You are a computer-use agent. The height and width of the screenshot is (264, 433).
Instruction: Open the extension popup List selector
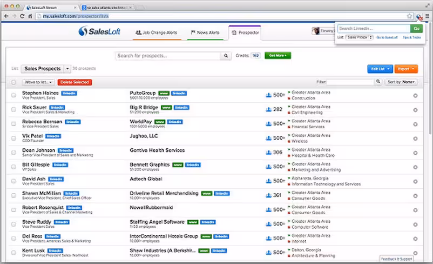359,37
